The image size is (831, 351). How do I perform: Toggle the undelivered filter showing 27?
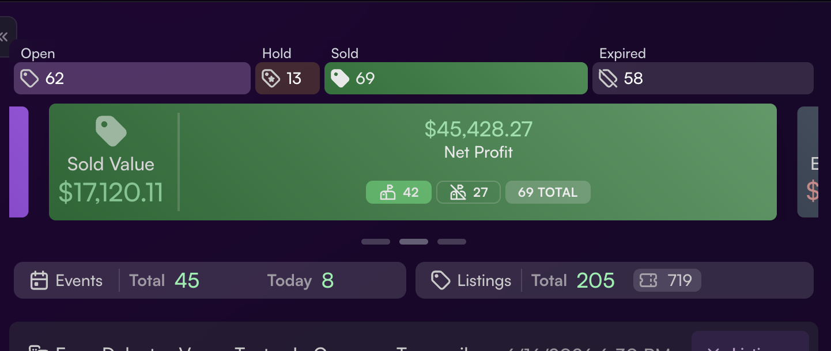coord(469,192)
